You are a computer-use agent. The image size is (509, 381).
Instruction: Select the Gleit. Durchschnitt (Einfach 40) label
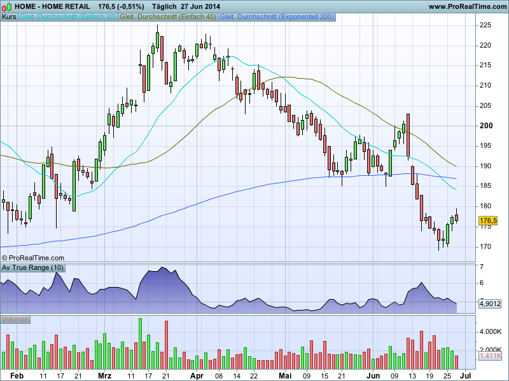click(168, 17)
